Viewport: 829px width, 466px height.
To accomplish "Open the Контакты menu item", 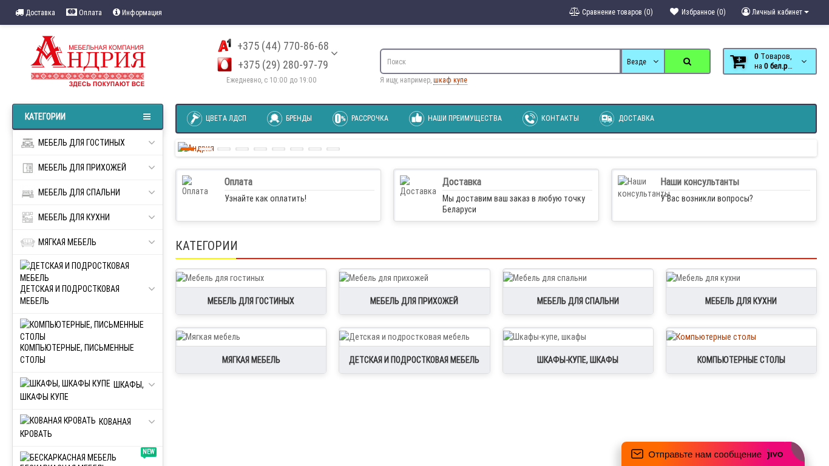I will point(550,118).
